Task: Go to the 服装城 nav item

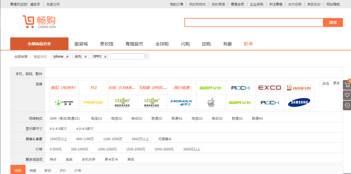Action: (81, 44)
